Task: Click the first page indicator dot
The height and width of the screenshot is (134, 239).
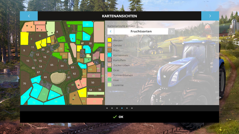Action: 107,108
